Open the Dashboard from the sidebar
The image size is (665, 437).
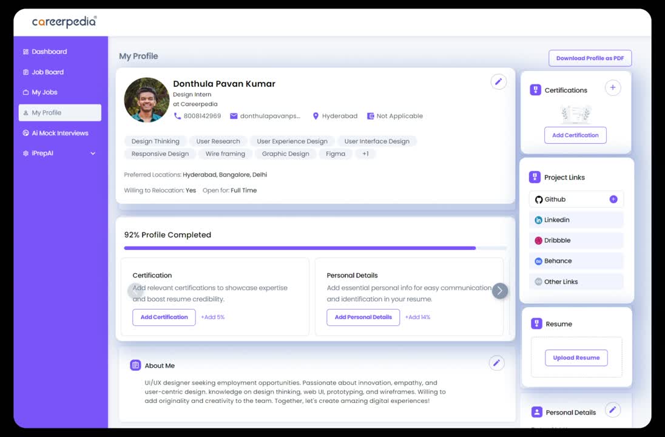coord(49,52)
